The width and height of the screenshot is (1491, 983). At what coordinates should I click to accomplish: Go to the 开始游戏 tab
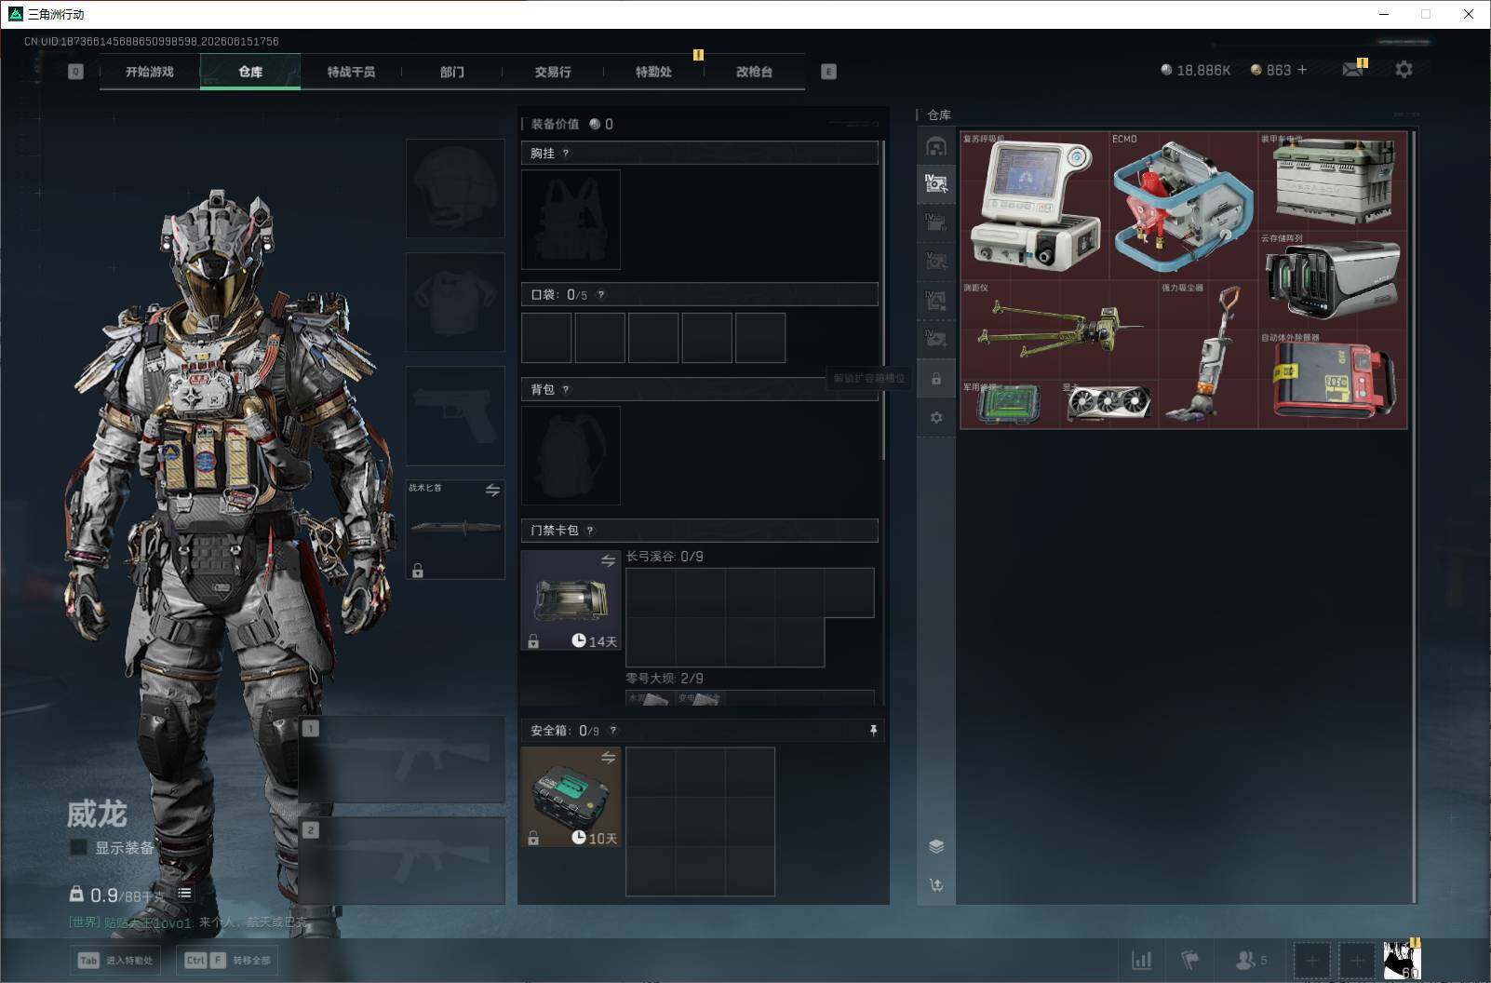click(x=150, y=72)
